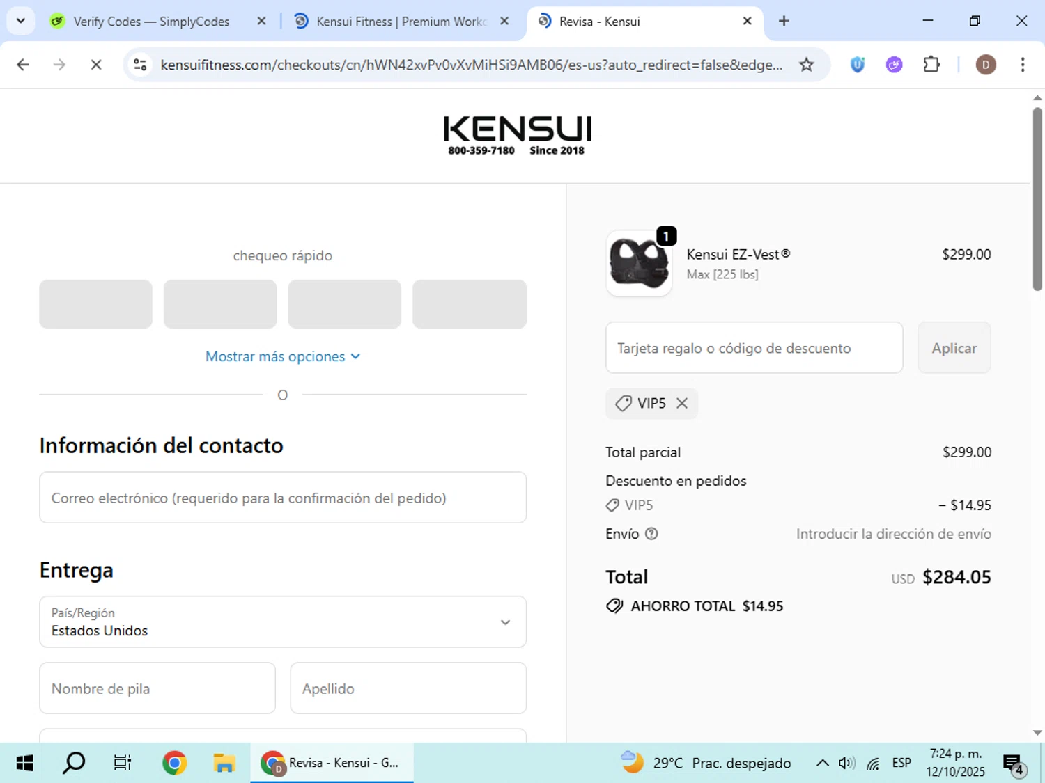
Task: Click the Envío help question icon
Action: 651,534
